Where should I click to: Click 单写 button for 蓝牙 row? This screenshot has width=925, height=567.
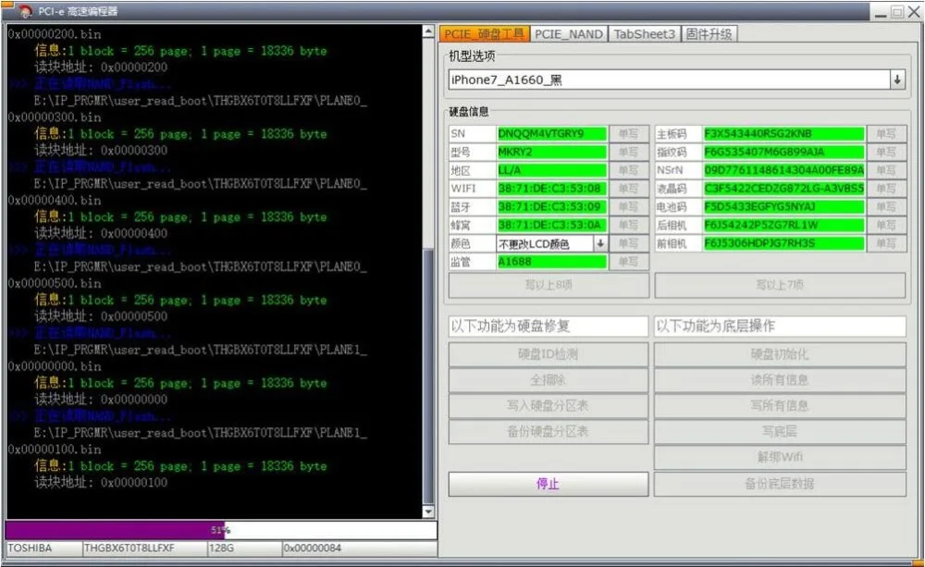coord(629,206)
